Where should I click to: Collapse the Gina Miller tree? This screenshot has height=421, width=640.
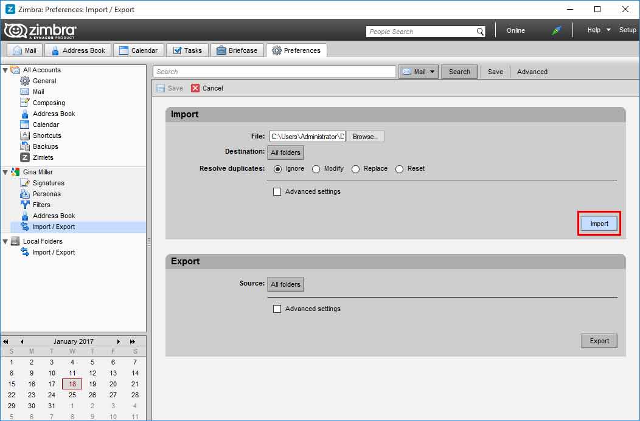click(5, 173)
